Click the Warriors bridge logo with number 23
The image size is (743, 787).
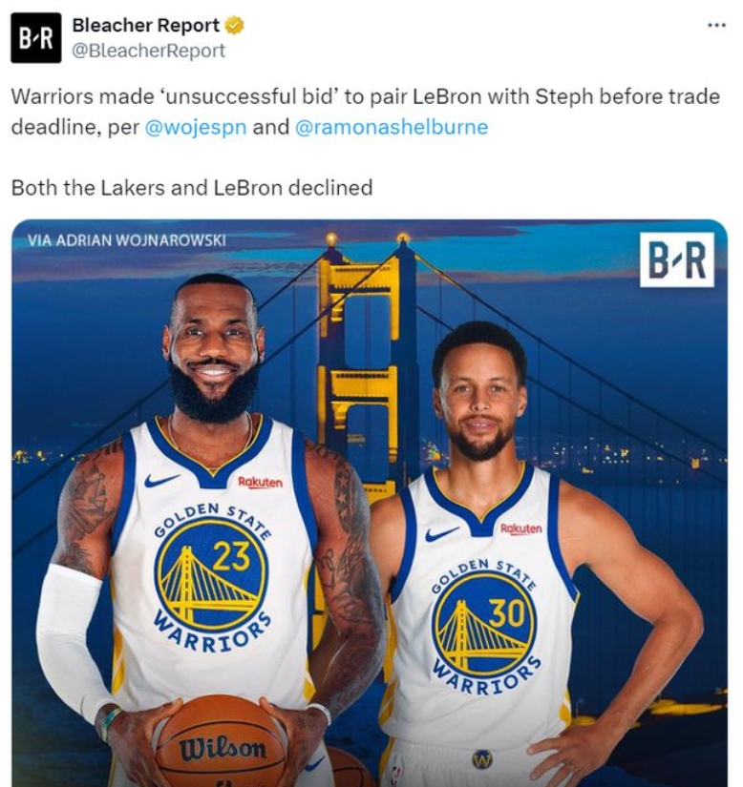pyautogui.click(x=211, y=575)
